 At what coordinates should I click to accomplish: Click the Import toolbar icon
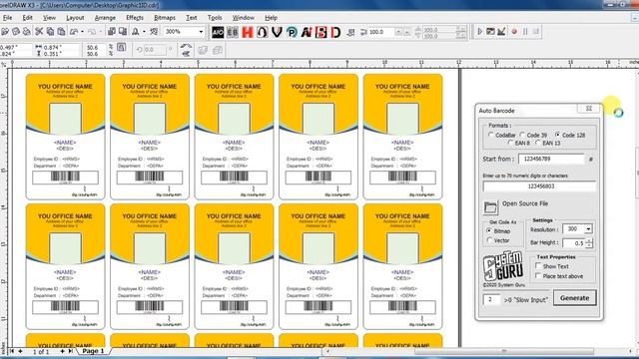(x=111, y=32)
